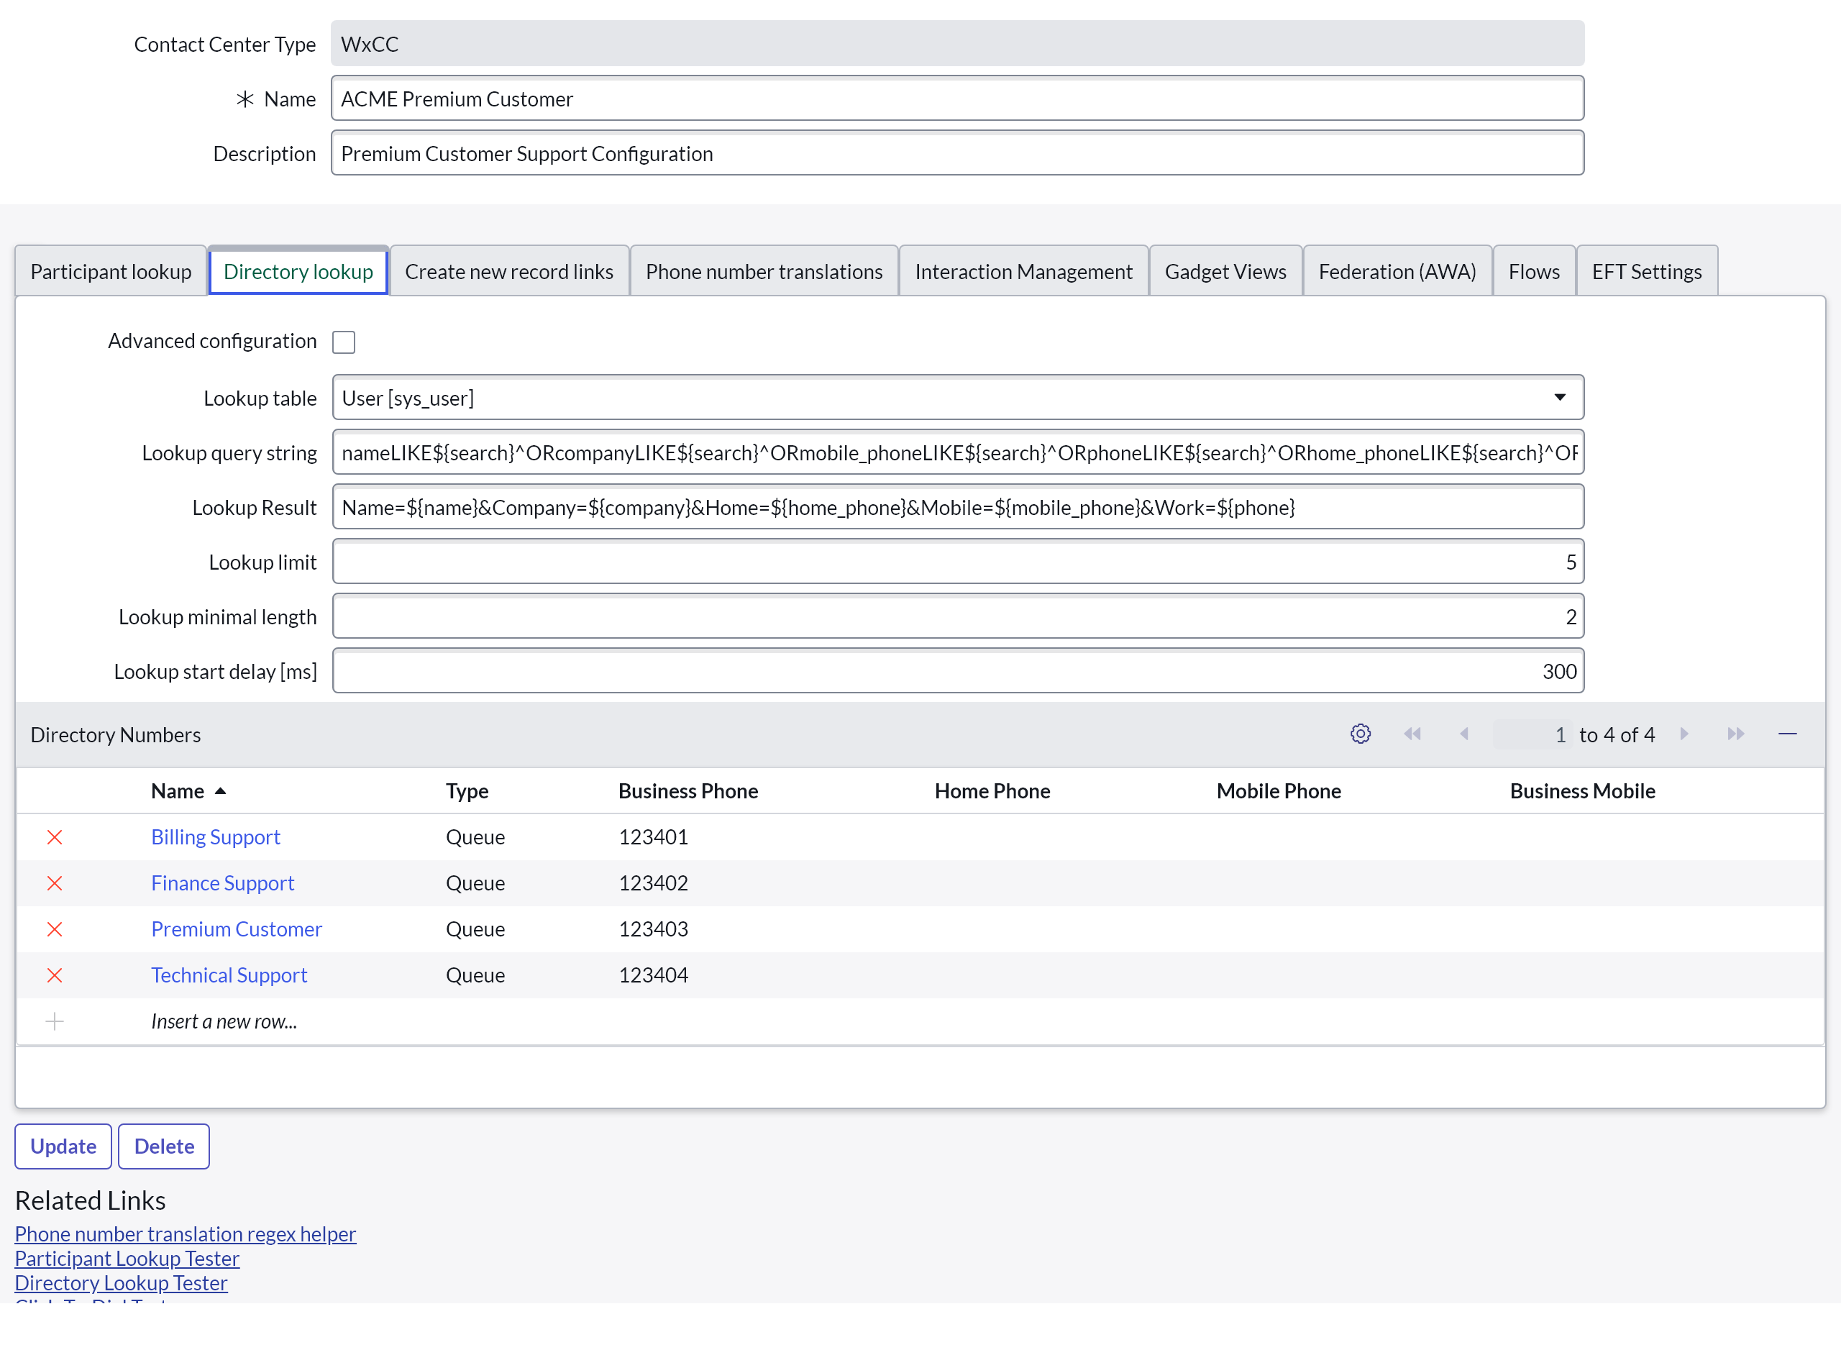Delete the Technical Support row
This screenshot has height=1368, width=1841.
coord(55,975)
